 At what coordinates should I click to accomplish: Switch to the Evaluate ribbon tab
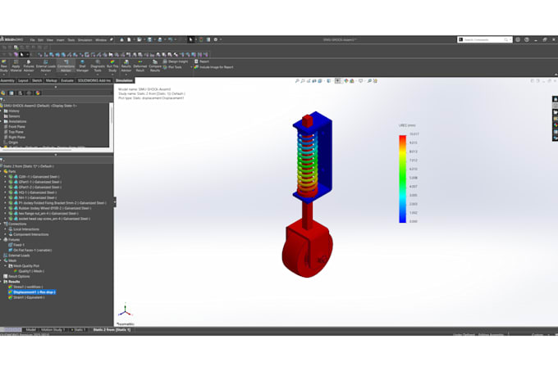[67, 80]
